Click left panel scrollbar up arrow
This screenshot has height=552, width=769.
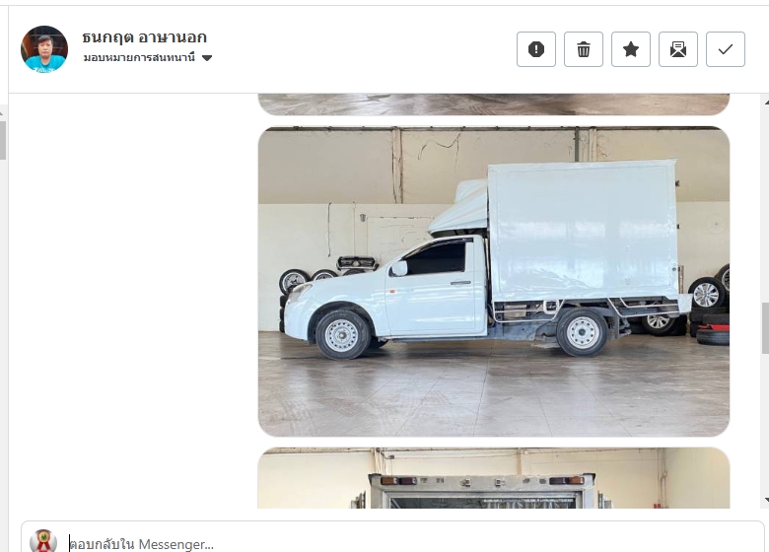tap(2, 113)
